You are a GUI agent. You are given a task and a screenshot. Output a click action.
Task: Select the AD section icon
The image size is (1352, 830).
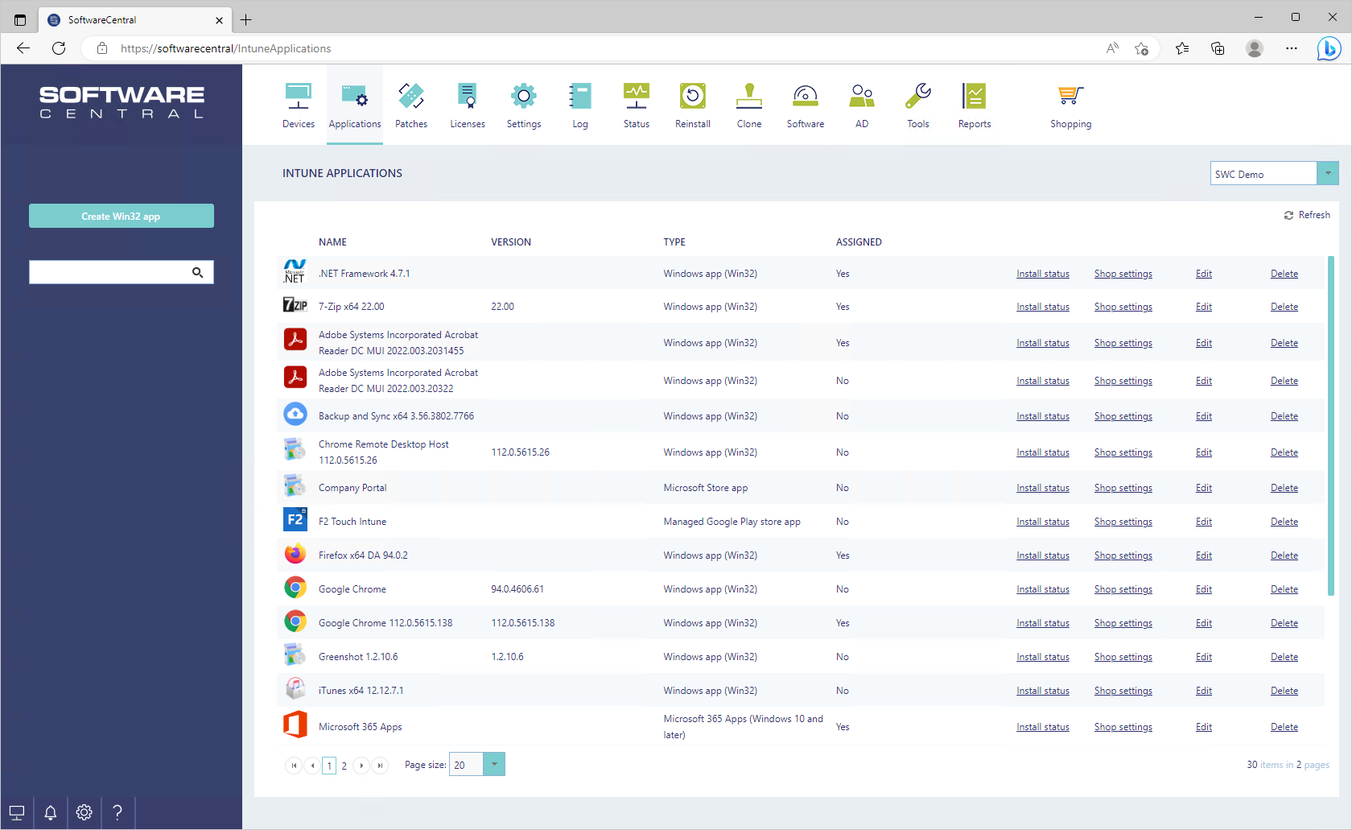(861, 105)
